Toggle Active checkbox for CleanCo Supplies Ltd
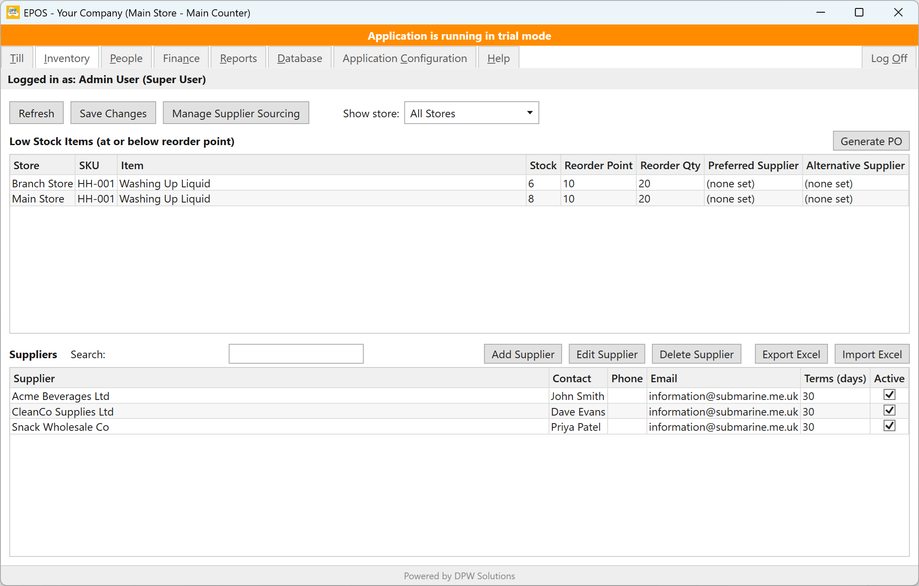The width and height of the screenshot is (919, 586). [889, 410]
